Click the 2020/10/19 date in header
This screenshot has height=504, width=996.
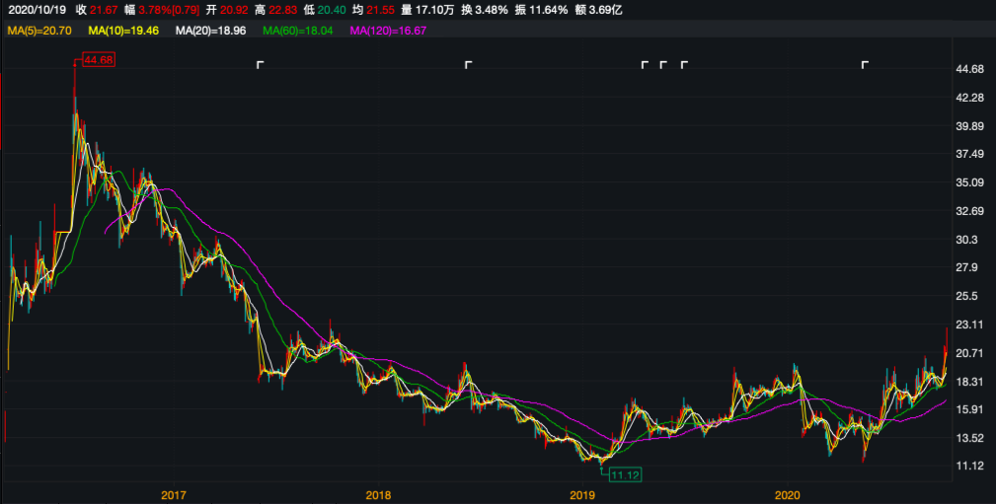(x=35, y=10)
